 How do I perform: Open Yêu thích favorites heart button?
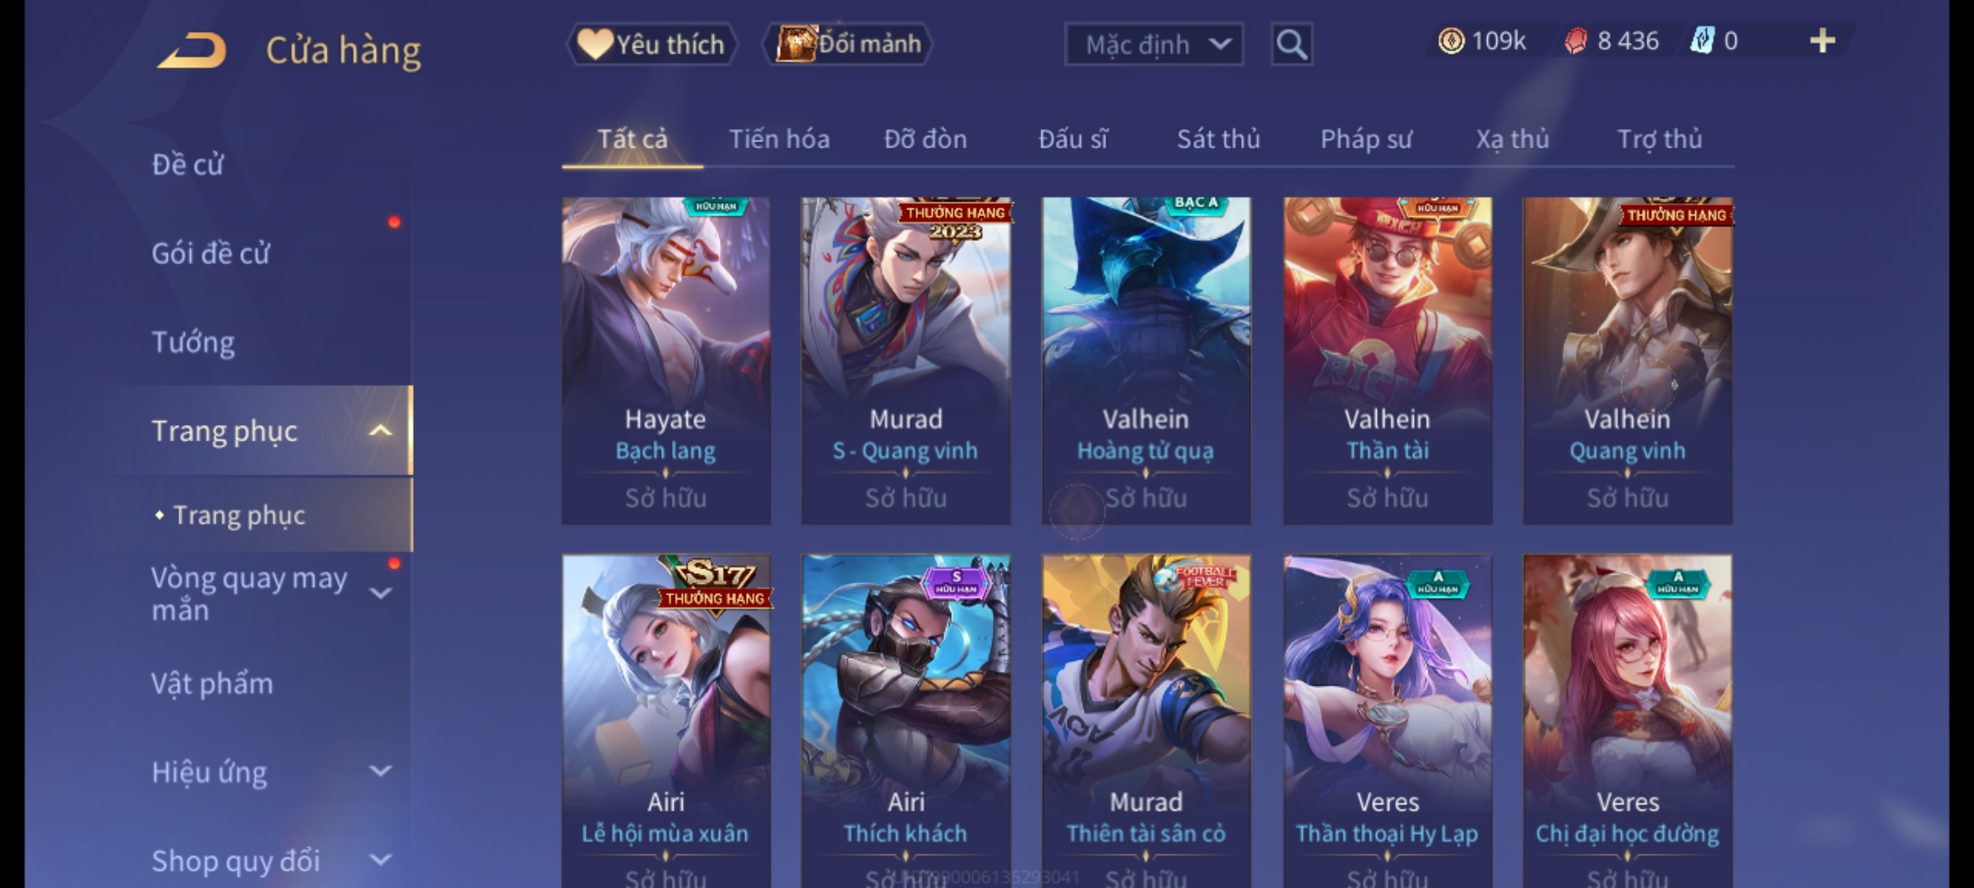[x=651, y=44]
